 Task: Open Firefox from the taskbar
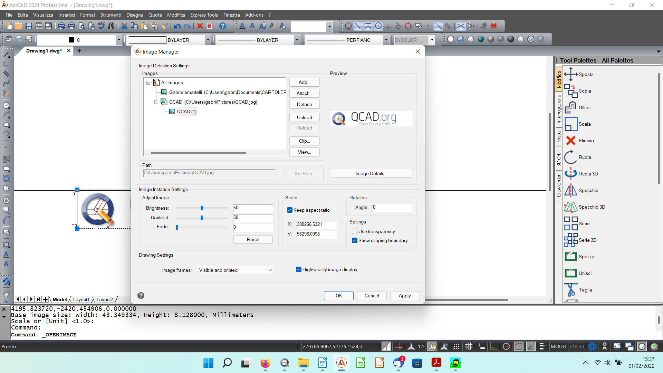point(265,363)
